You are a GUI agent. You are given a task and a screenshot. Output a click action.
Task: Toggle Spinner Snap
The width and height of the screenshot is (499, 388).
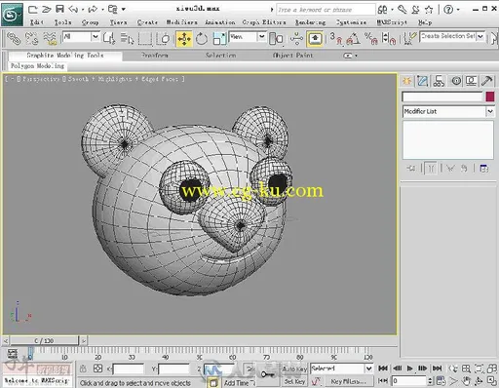(388, 38)
